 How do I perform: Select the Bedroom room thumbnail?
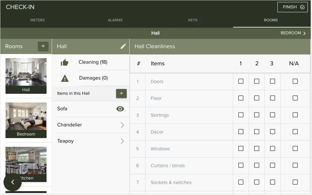[26, 120]
